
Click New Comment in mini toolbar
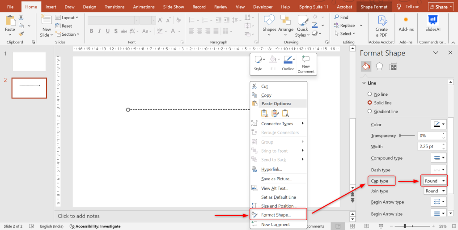(x=306, y=64)
